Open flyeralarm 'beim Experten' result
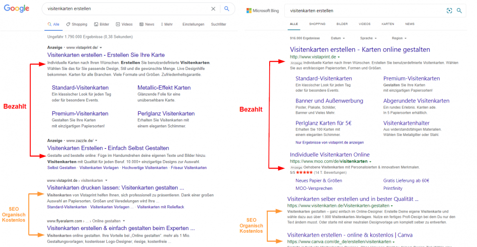Image resolution: width=477 pixels, height=247 pixels. 121,228
